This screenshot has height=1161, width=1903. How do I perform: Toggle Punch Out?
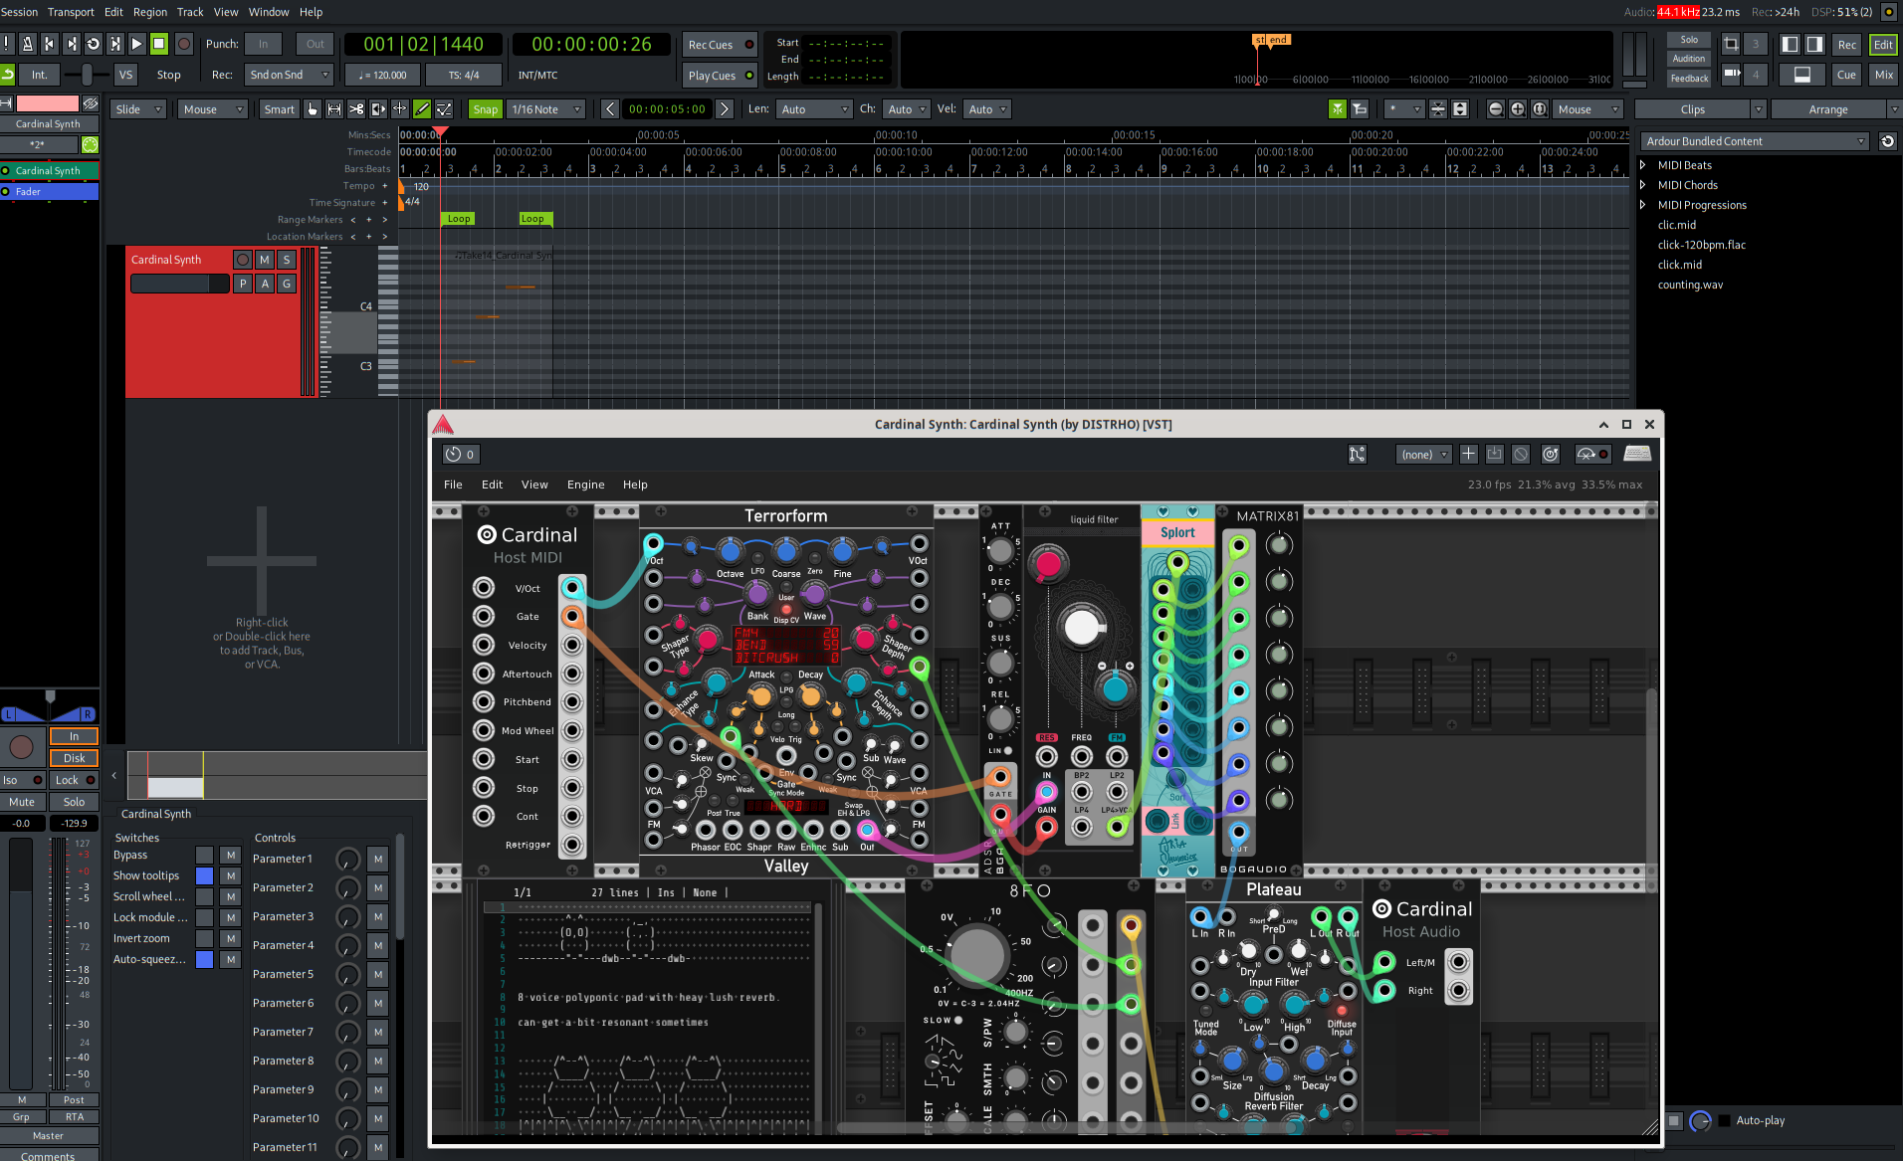pos(315,44)
